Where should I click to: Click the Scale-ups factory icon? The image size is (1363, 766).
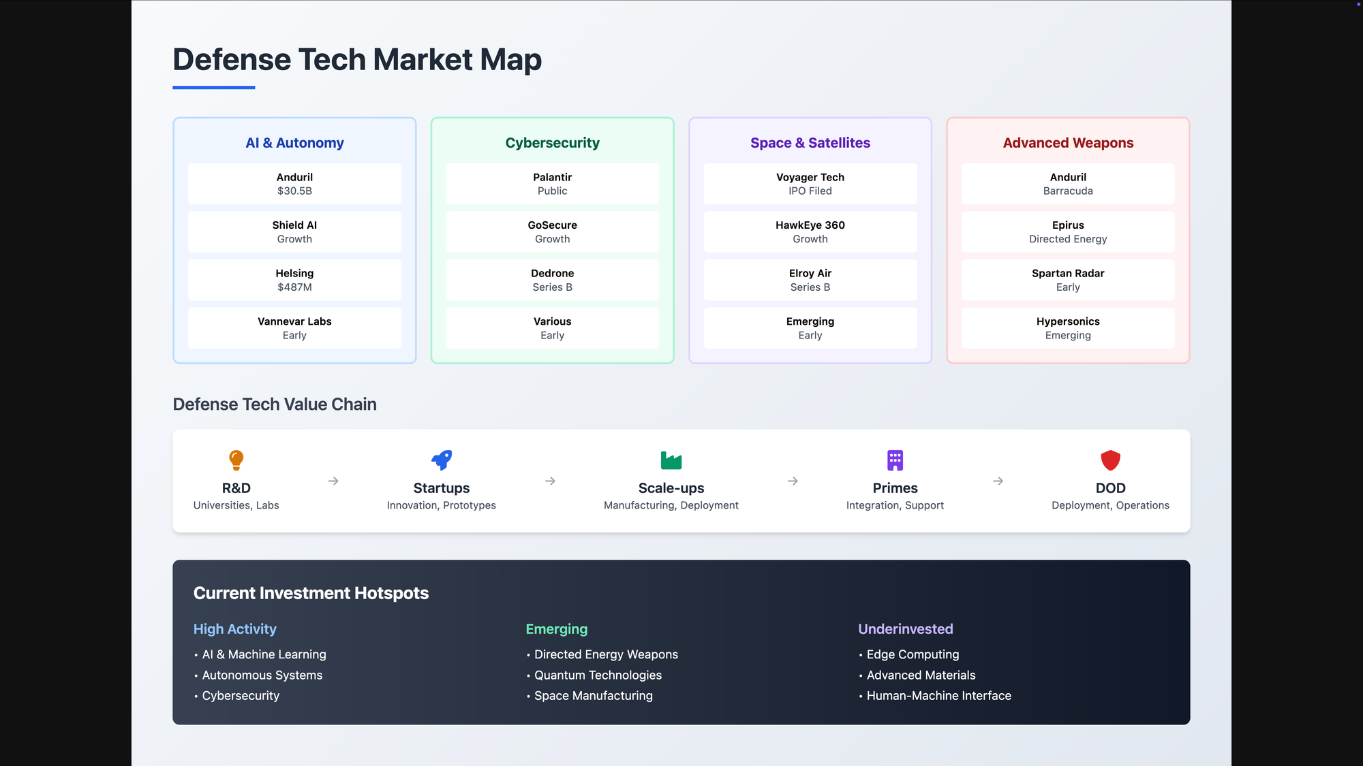point(671,460)
